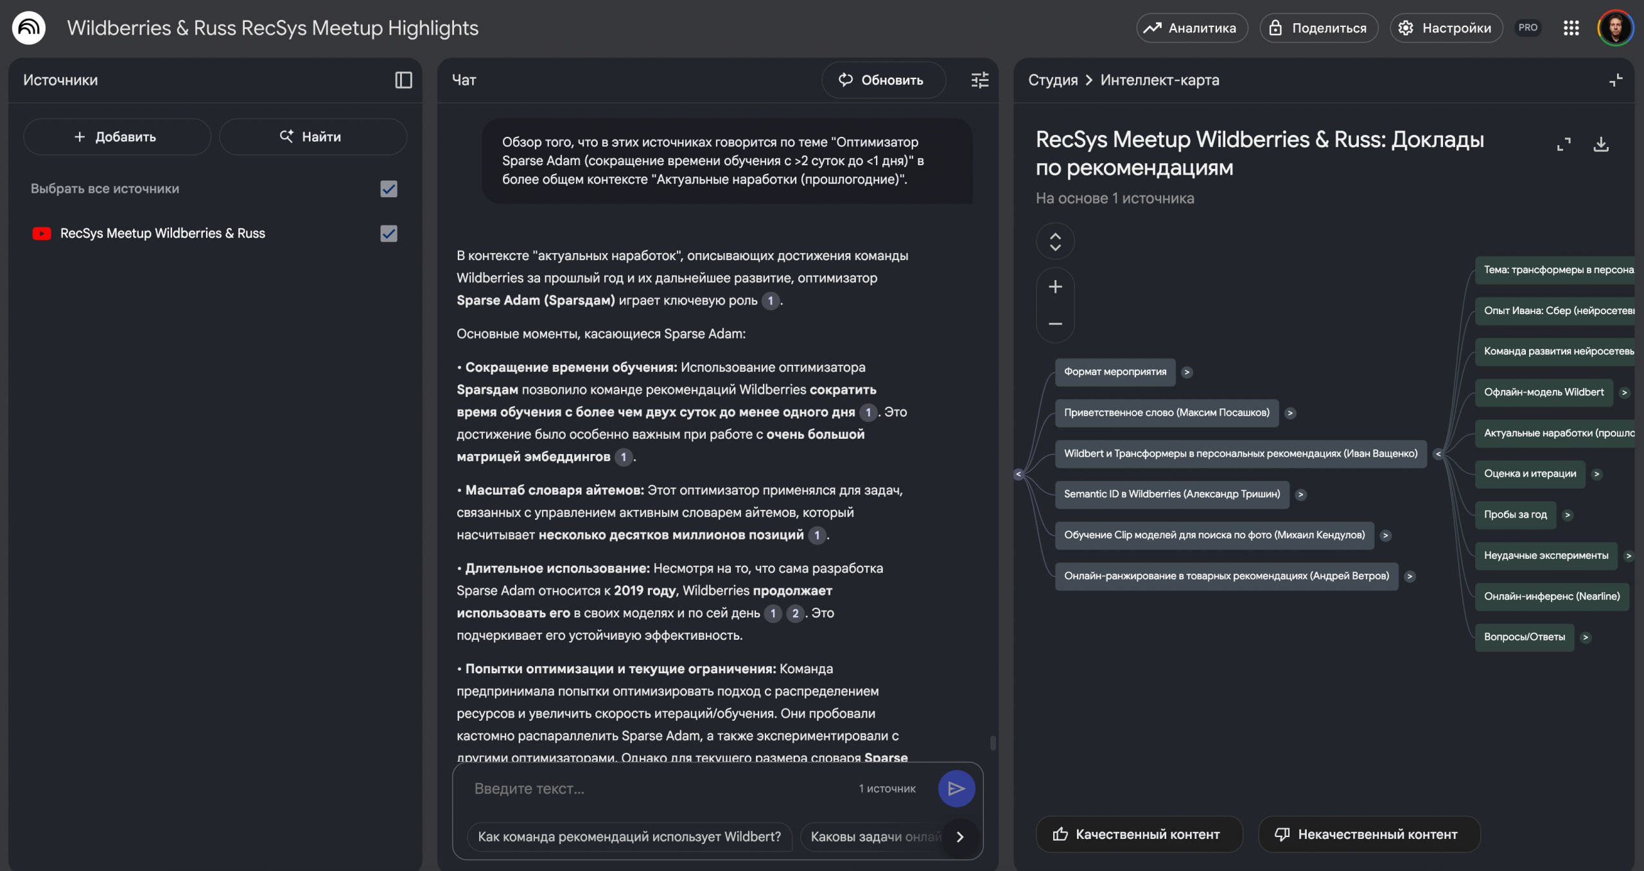
Task: Click YouTube icon of RecSys Meetup source
Action: [x=42, y=233]
